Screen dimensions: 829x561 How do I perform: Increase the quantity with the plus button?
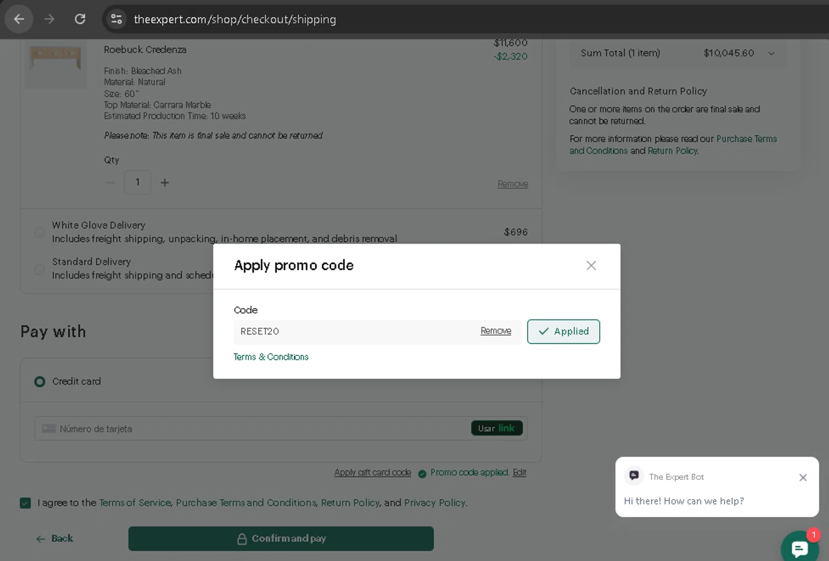coord(165,182)
